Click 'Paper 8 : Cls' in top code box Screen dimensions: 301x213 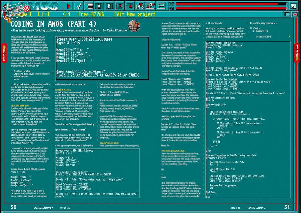point(68,43)
